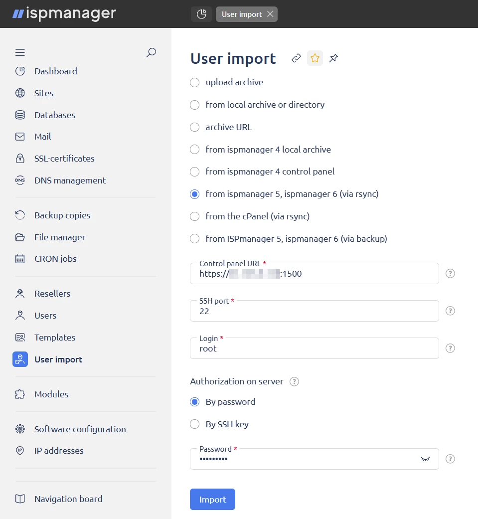This screenshot has width=478, height=519.
Task: Click the IP addresses icon
Action: pos(20,451)
